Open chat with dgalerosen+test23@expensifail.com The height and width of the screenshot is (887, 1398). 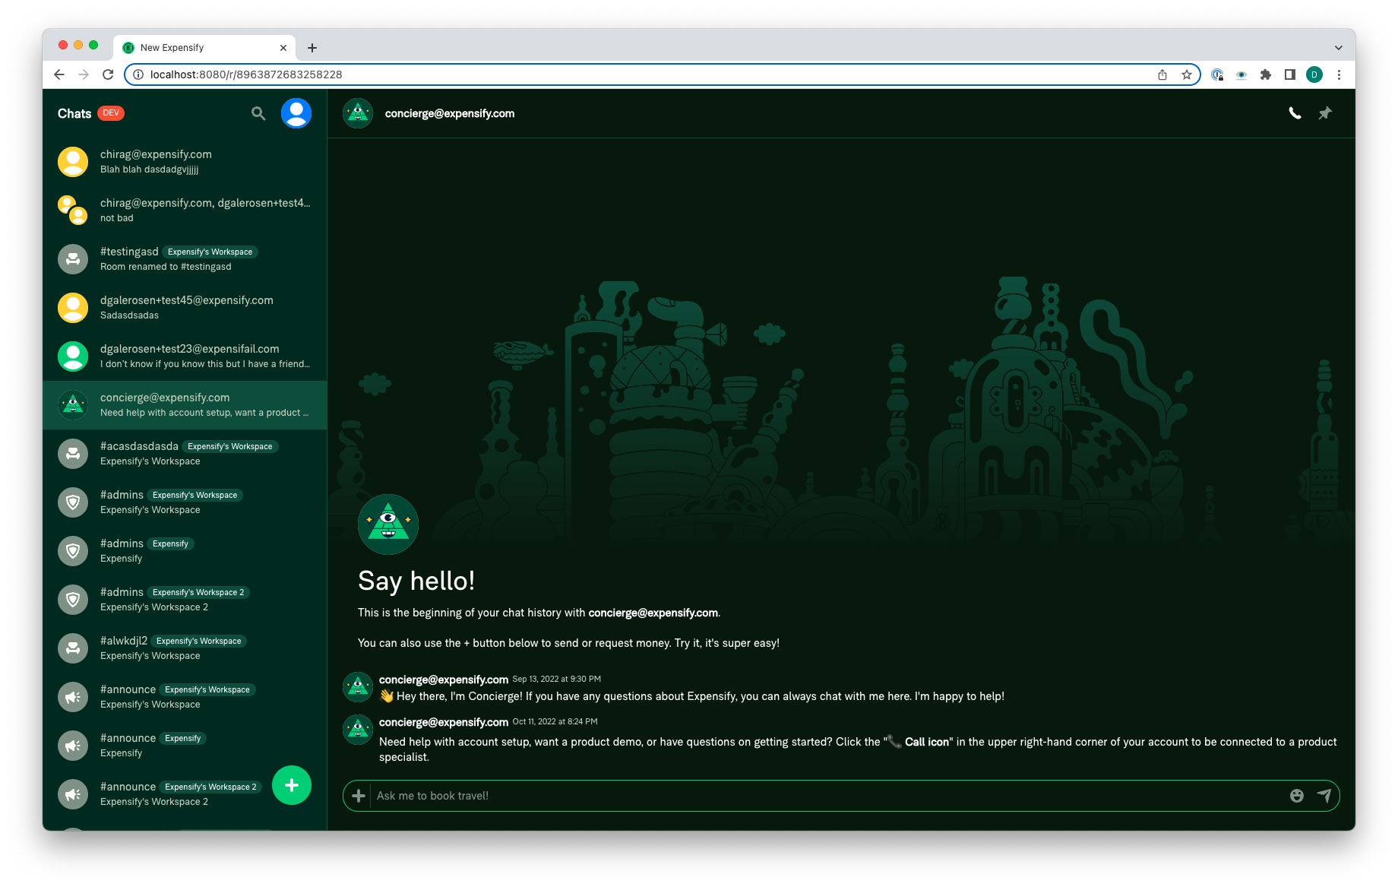click(185, 356)
